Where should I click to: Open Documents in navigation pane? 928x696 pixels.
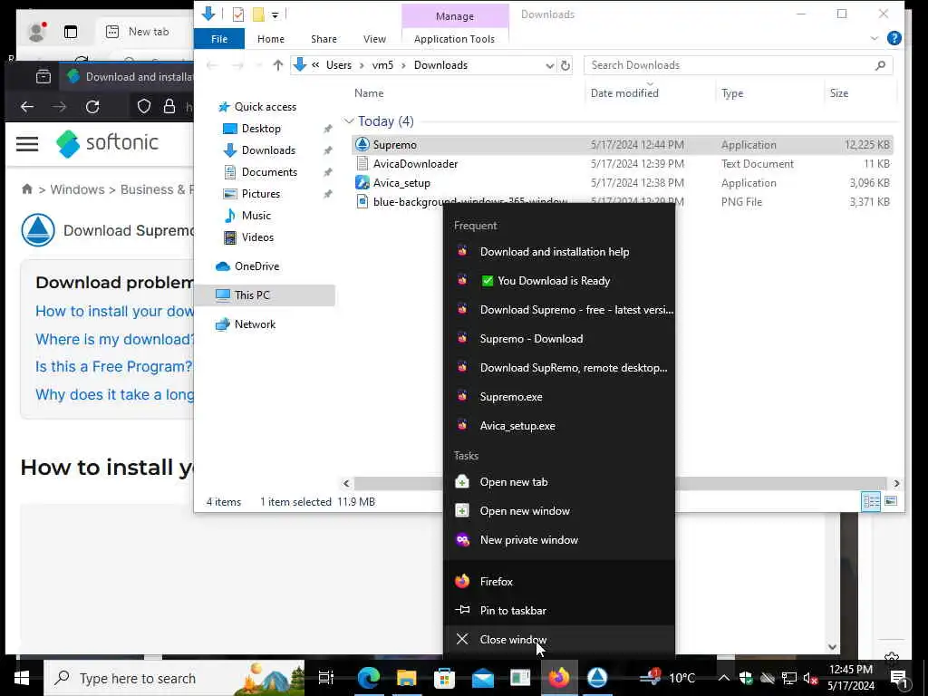pyautogui.click(x=269, y=172)
